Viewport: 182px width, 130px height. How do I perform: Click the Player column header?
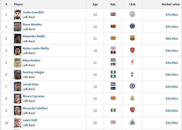tap(18, 4)
